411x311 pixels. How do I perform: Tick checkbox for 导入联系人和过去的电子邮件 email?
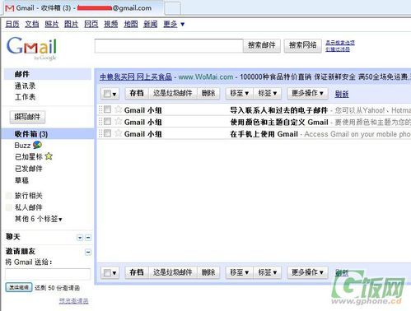point(108,109)
